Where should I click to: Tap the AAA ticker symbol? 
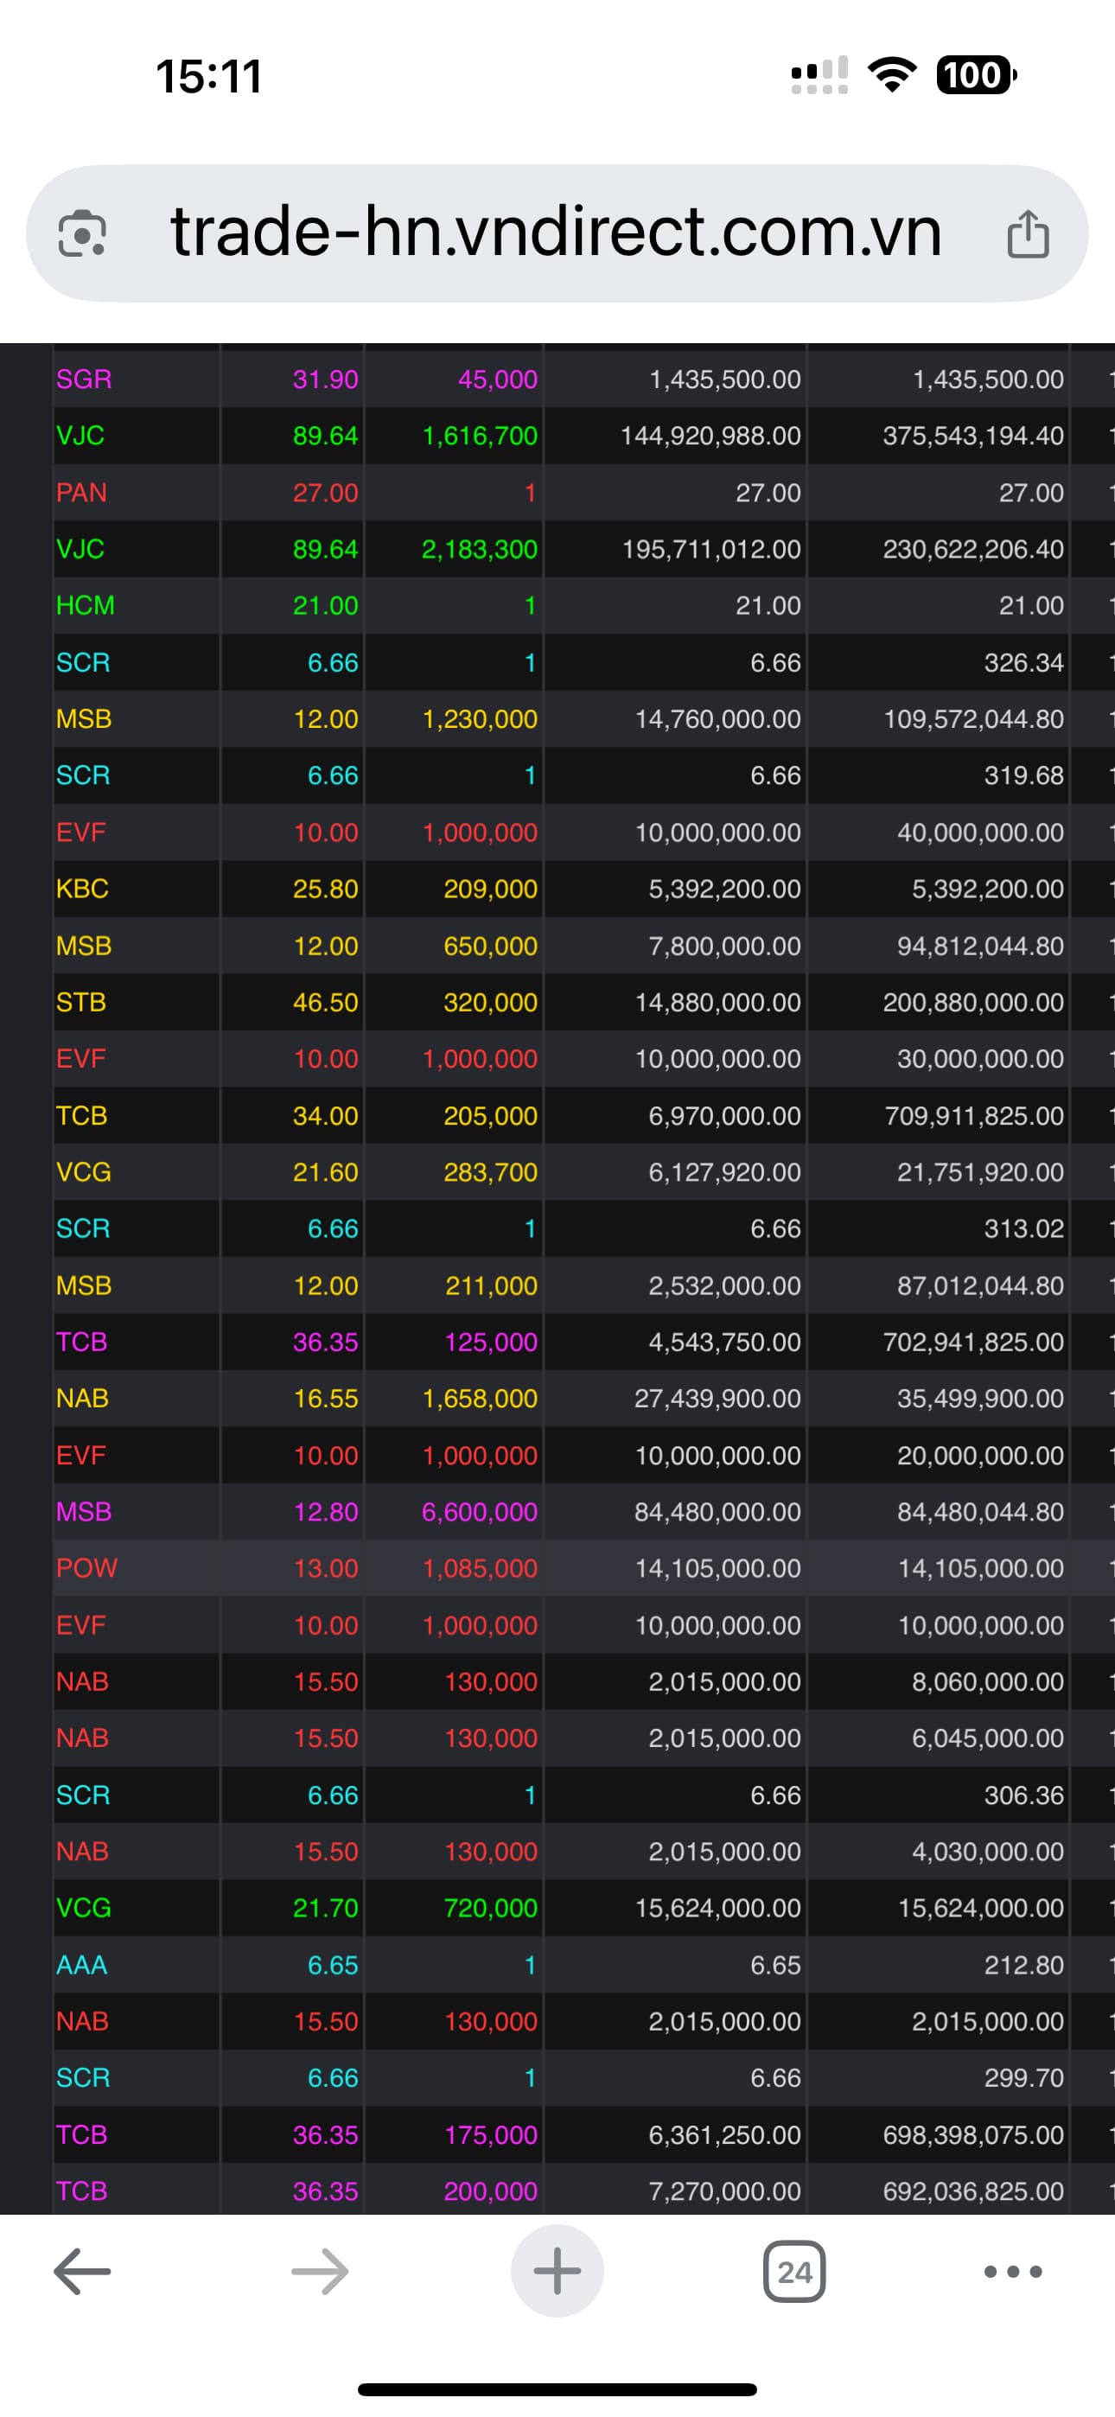tap(81, 1965)
